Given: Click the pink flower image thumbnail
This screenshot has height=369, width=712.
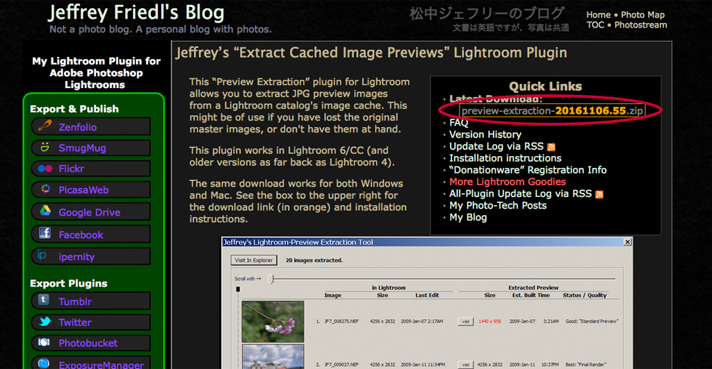Looking at the screenshot, I should click(x=273, y=321).
